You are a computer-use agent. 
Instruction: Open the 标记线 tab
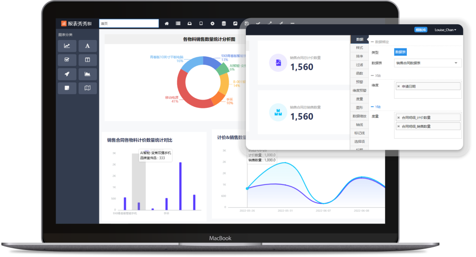click(x=360, y=133)
